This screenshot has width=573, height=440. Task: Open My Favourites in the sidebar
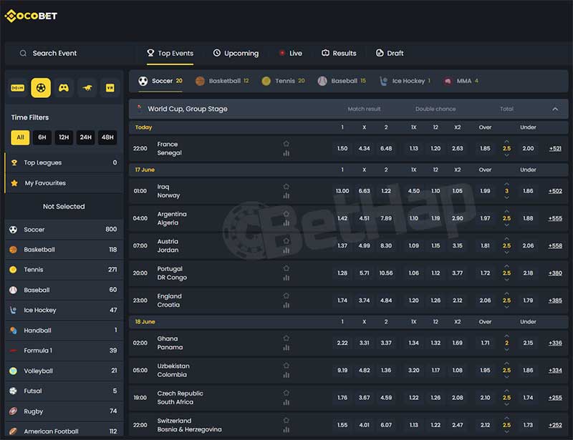click(64, 183)
